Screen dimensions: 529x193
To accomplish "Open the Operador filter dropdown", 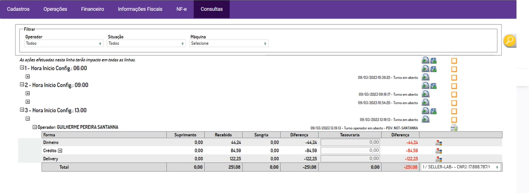I will pos(64,43).
